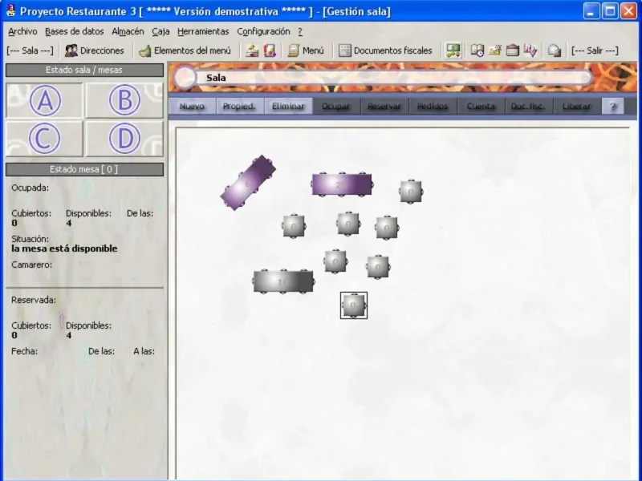The image size is (642, 481).
Task: Click the book-with-clock toolbar icon
Action: tap(477, 51)
